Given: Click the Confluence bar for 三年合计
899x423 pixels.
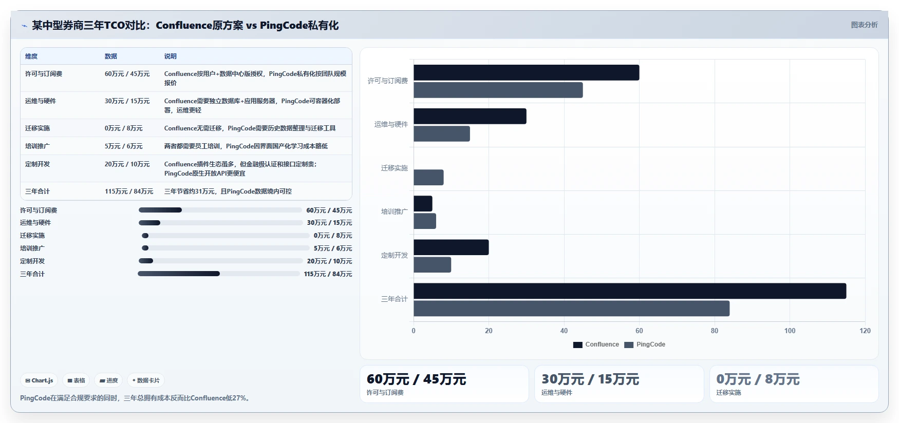Looking at the screenshot, I should pyautogui.click(x=630, y=291).
